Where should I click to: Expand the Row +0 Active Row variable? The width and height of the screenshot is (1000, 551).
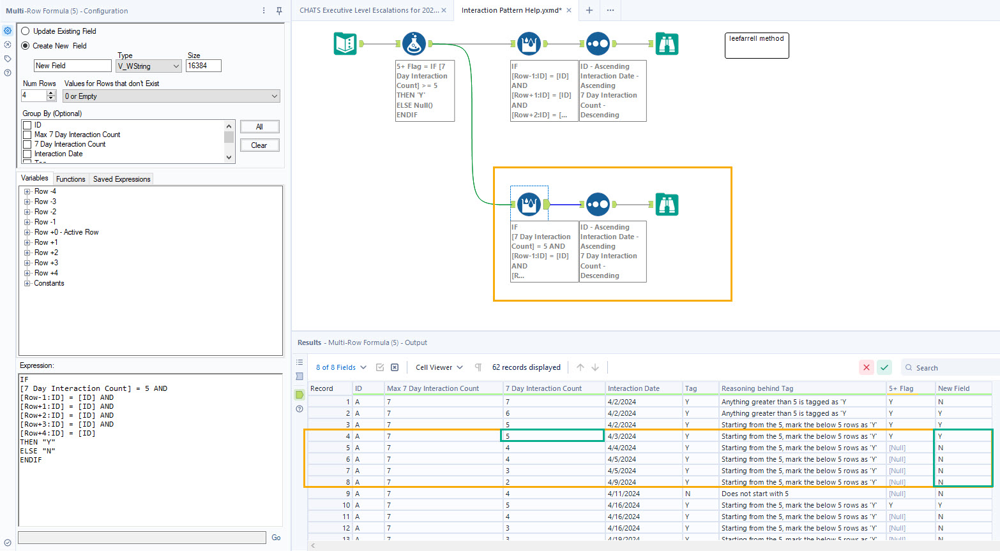tap(26, 231)
